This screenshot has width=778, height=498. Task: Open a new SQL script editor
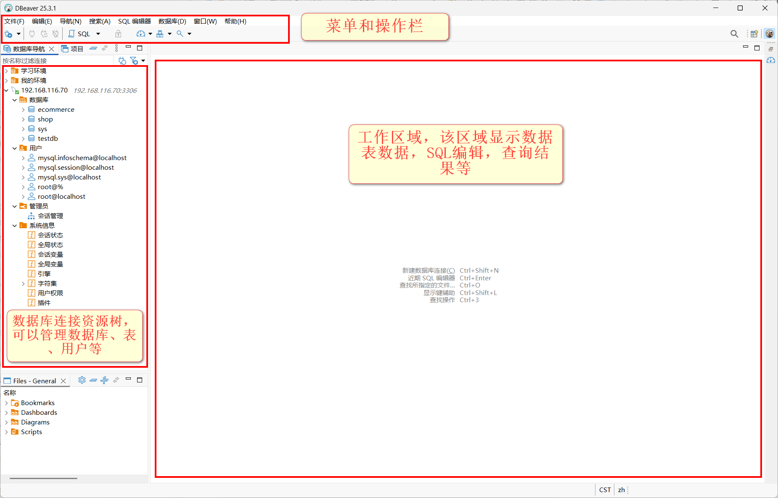click(79, 34)
